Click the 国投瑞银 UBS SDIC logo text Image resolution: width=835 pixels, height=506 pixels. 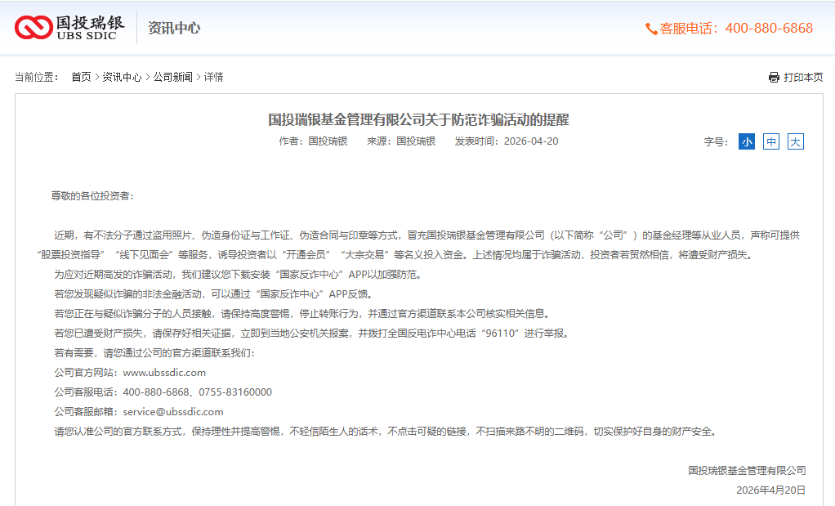(90, 28)
